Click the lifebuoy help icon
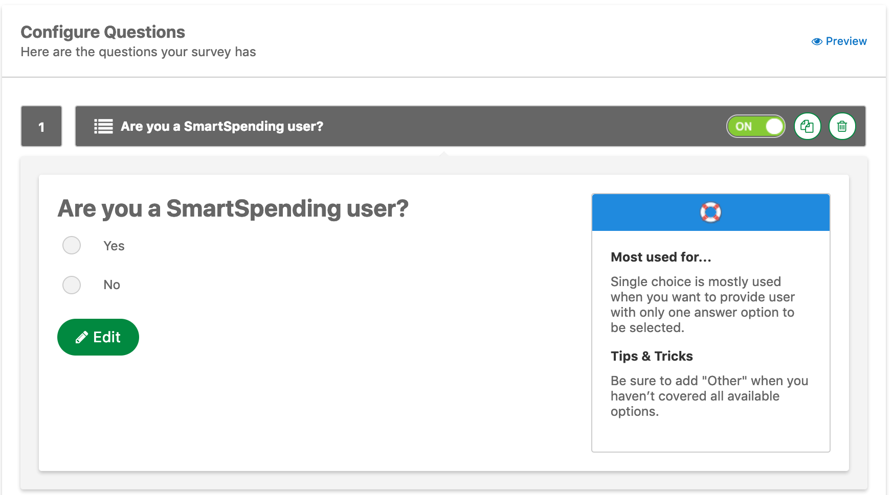This screenshot has height=495, width=893. tap(710, 212)
